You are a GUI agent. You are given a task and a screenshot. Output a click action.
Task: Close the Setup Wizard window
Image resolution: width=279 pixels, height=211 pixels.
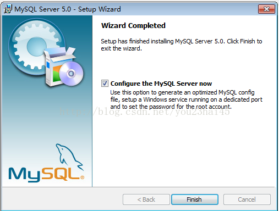coord(266,9)
